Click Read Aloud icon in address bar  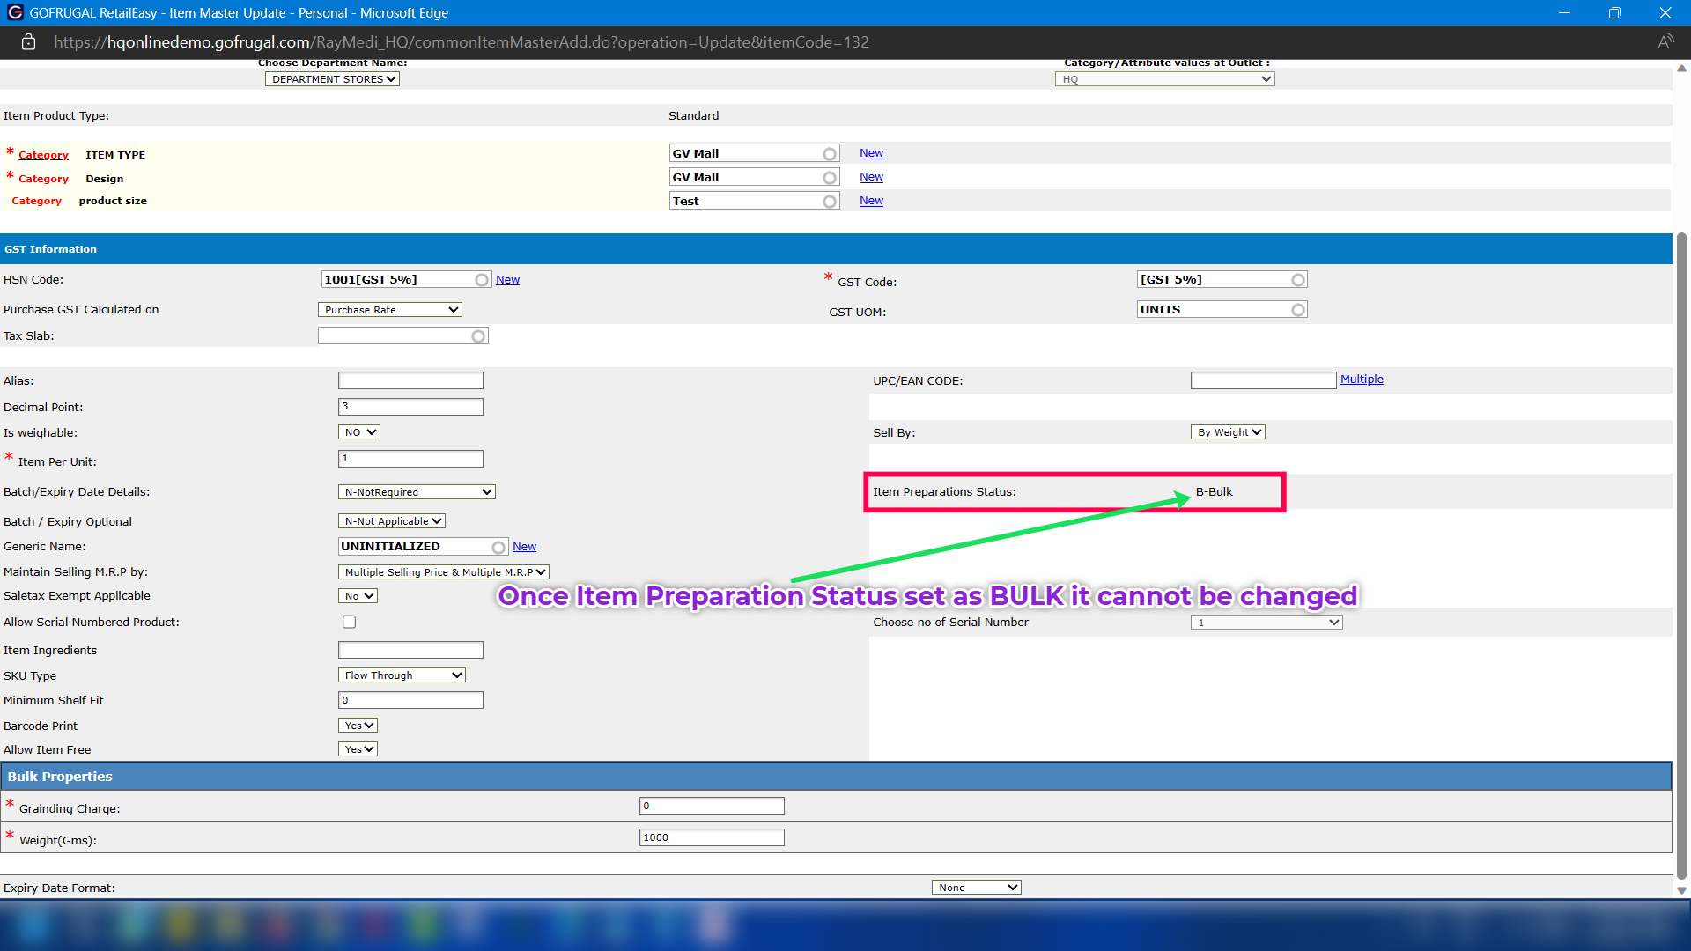tap(1665, 42)
